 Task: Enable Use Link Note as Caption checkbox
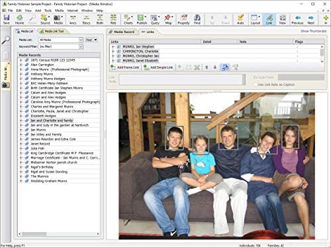click(256, 85)
